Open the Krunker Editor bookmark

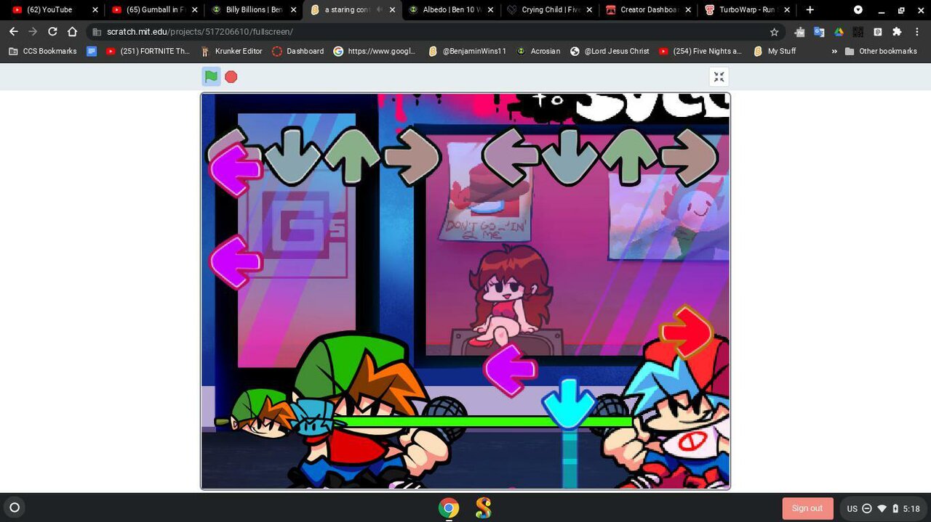231,51
